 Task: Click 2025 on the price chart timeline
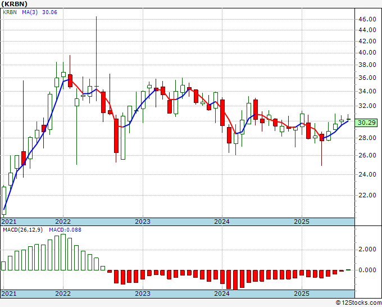pyautogui.click(x=302, y=222)
